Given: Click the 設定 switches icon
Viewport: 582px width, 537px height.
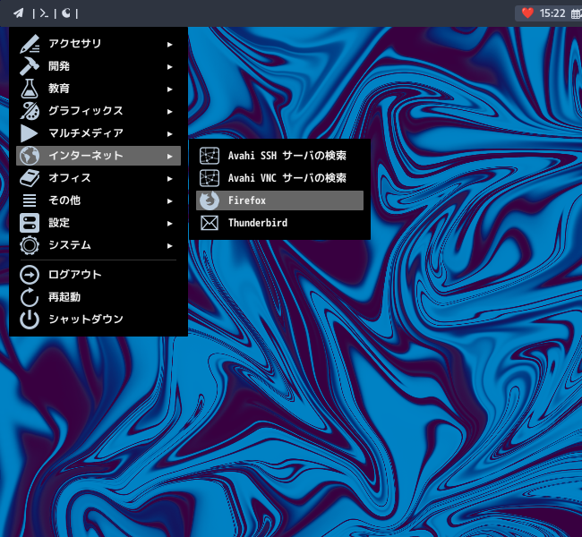Looking at the screenshot, I should click(x=30, y=223).
